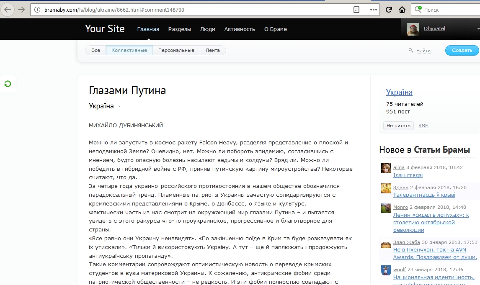Go to the "Активность" navigation item
The image size is (480, 285).
tap(240, 29)
